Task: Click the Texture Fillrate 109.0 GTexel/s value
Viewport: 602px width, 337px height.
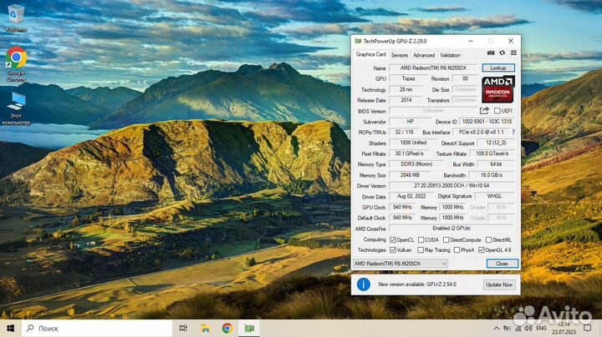Action: [x=492, y=153]
